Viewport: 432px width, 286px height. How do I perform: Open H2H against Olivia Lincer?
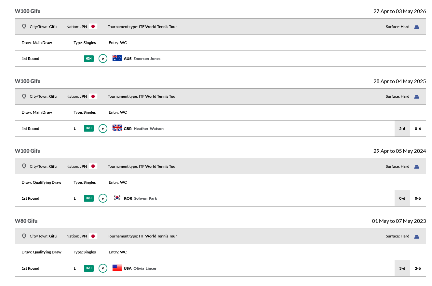[x=88, y=268]
